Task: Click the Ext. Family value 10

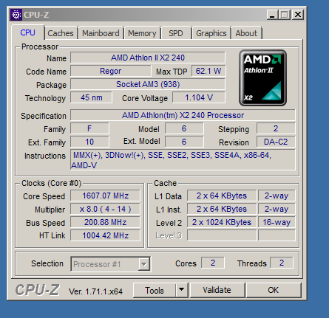Action: 89,142
